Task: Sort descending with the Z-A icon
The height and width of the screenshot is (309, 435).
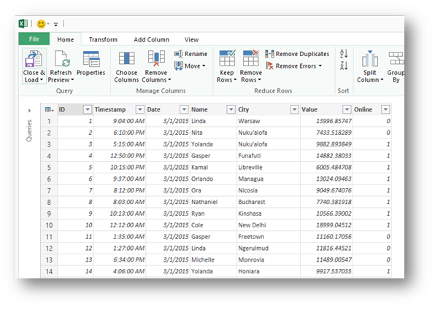Action: [x=344, y=66]
